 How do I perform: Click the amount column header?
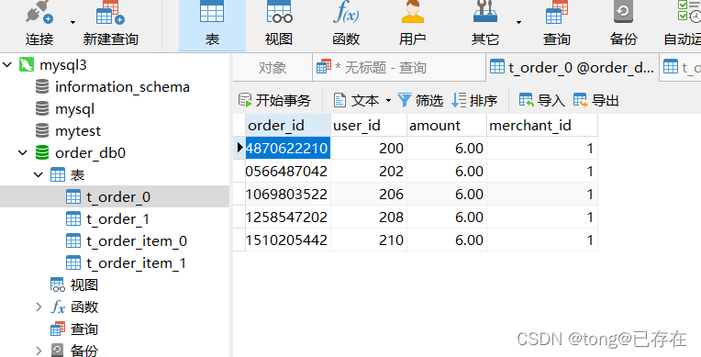coord(447,125)
